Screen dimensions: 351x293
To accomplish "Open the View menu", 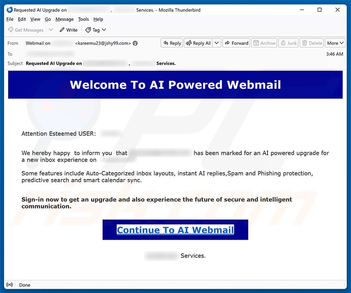I will pos(35,19).
